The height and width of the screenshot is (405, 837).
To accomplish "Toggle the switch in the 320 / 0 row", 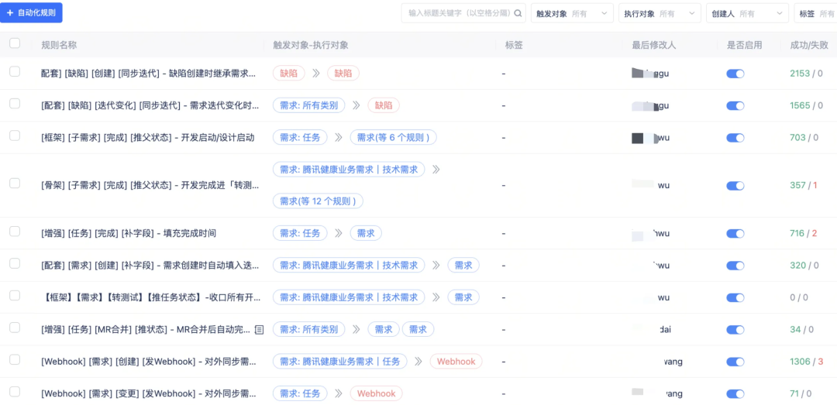I will point(735,266).
